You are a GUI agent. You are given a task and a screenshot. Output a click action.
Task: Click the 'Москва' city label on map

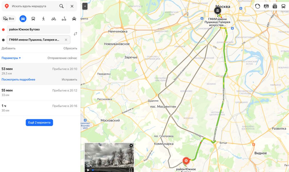point(223,7)
